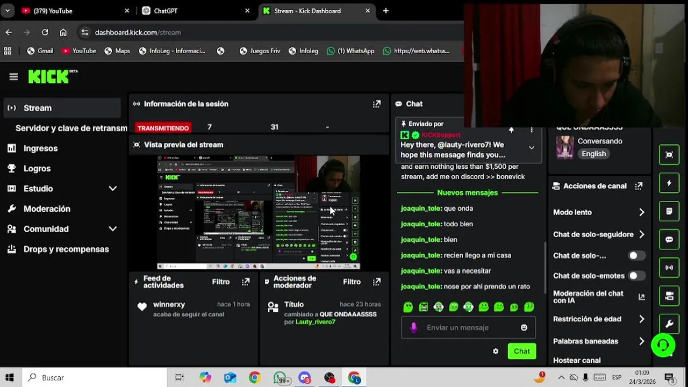Viewport: 688px width, 387px height.
Task: Open chat settings gear icon
Action: click(x=496, y=351)
